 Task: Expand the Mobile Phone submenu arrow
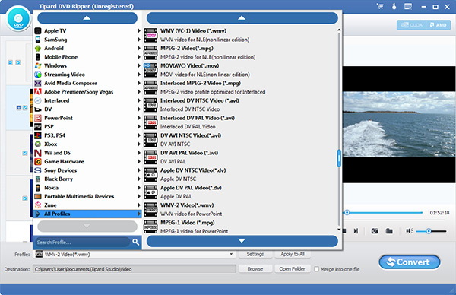coord(139,57)
